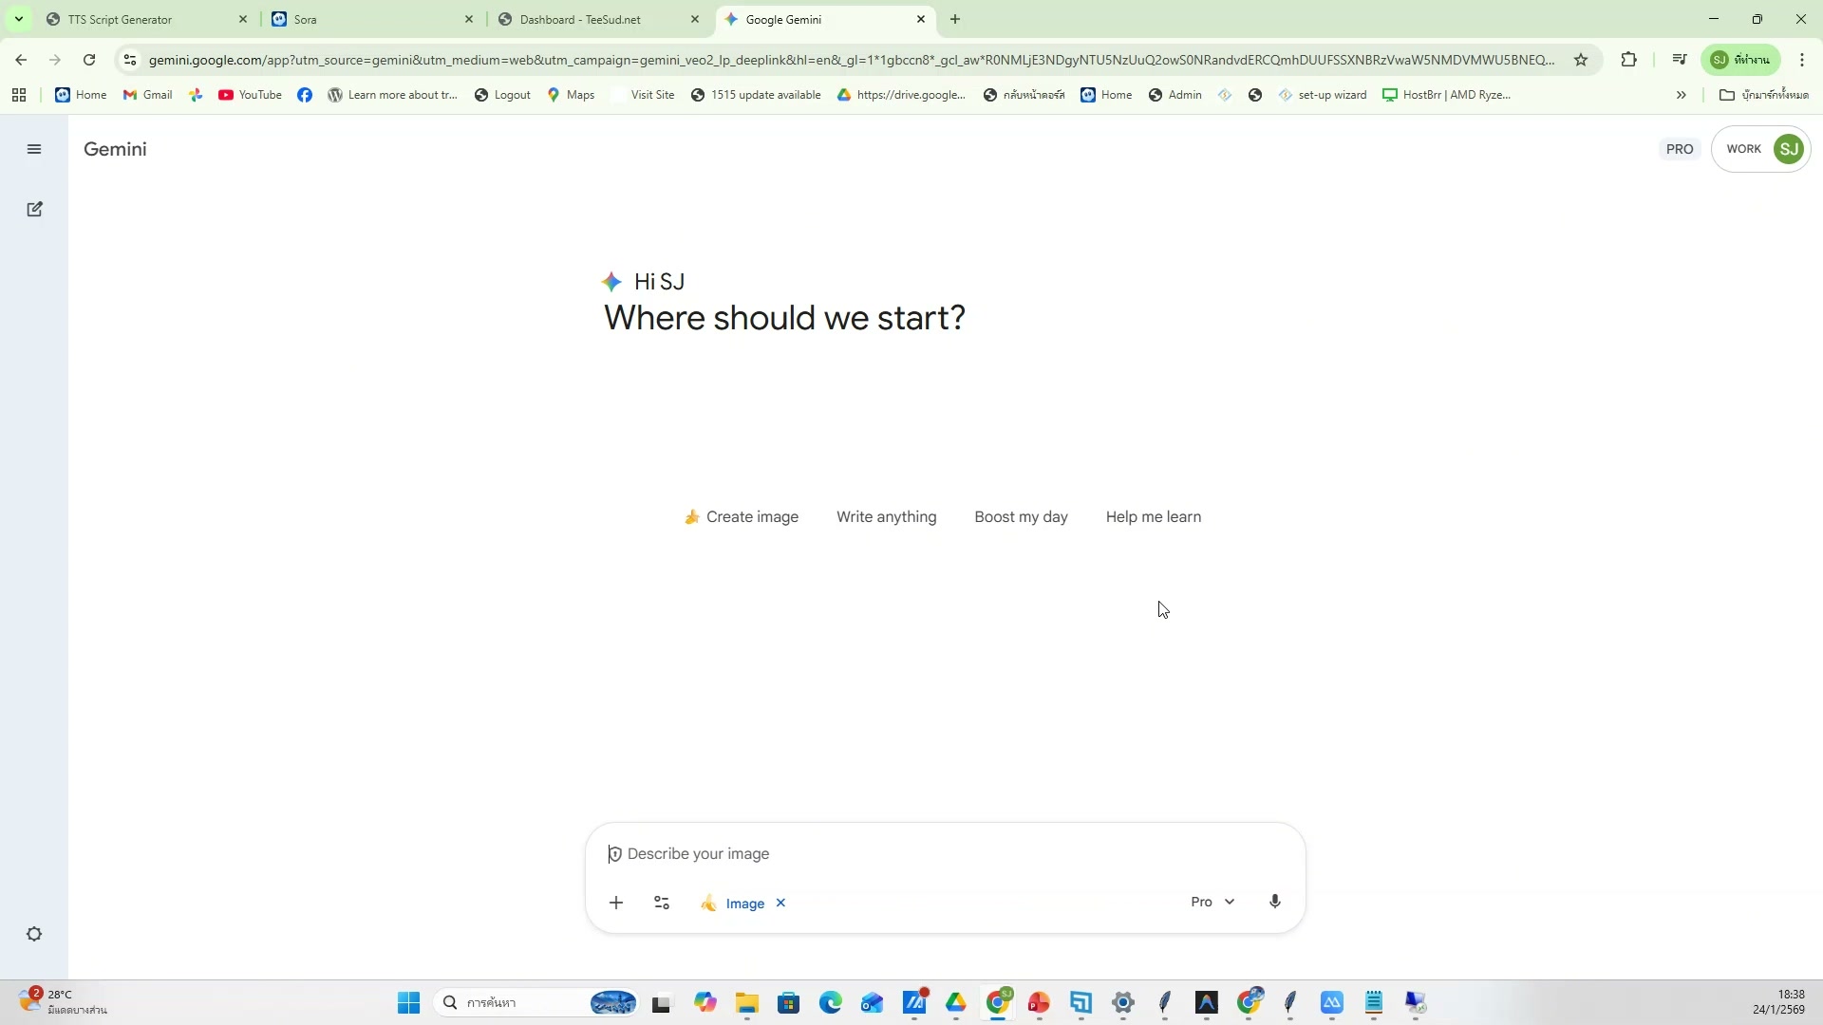Open Chrome extensions puzzle icon
Screen dimensions: 1823x1025
click(x=1629, y=60)
